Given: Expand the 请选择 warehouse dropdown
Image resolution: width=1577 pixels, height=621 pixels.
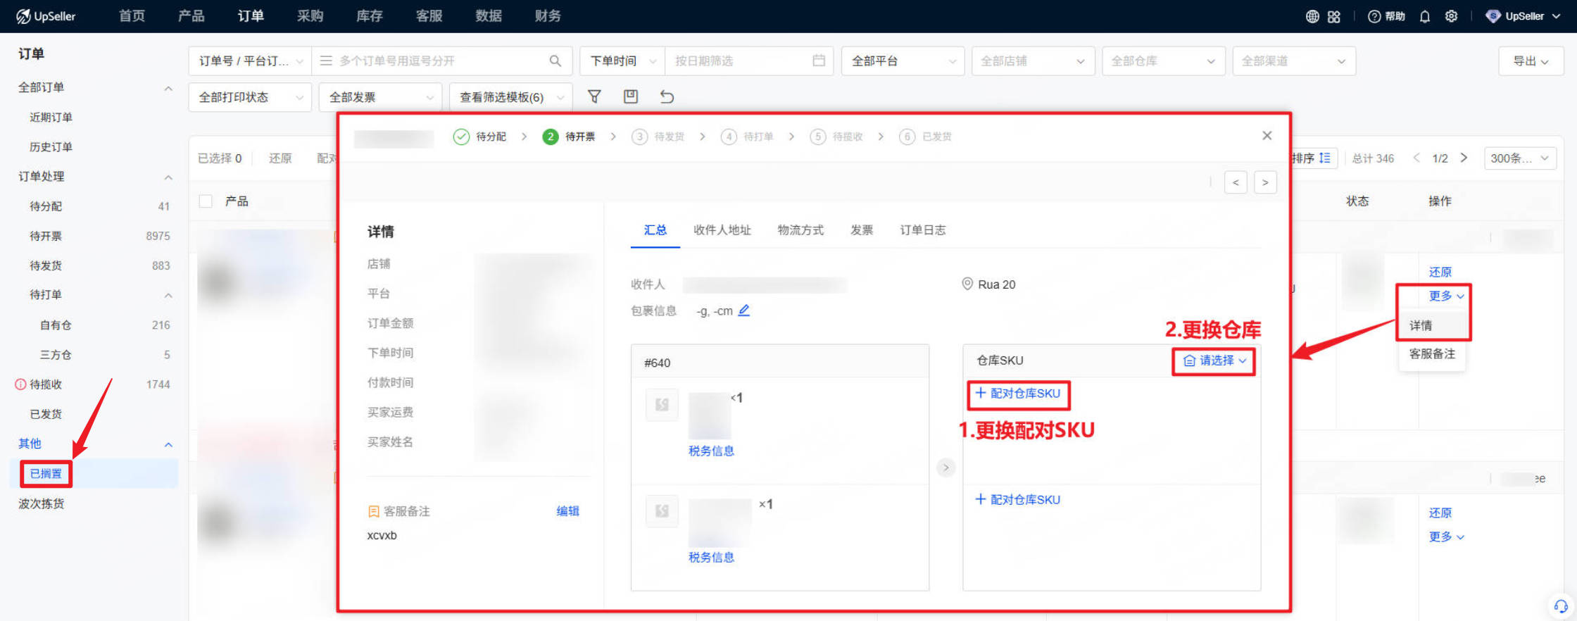Looking at the screenshot, I should point(1214,360).
